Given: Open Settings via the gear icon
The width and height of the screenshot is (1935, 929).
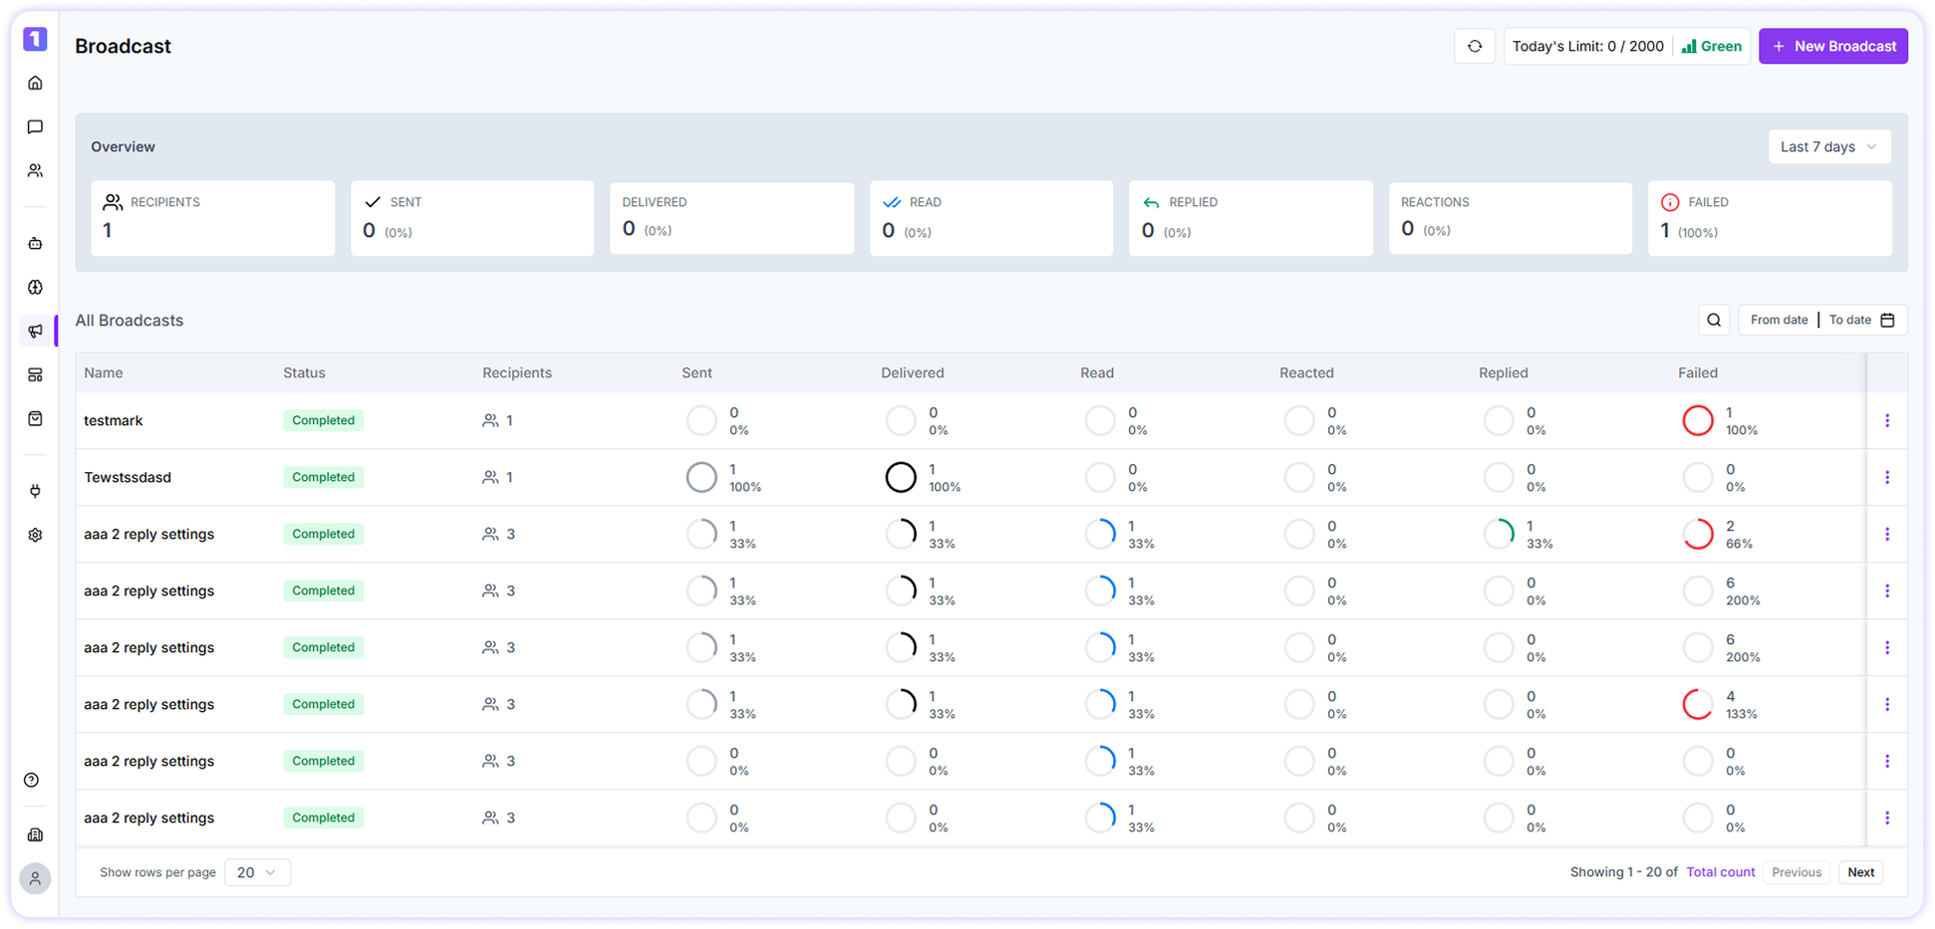Looking at the screenshot, I should [35, 535].
